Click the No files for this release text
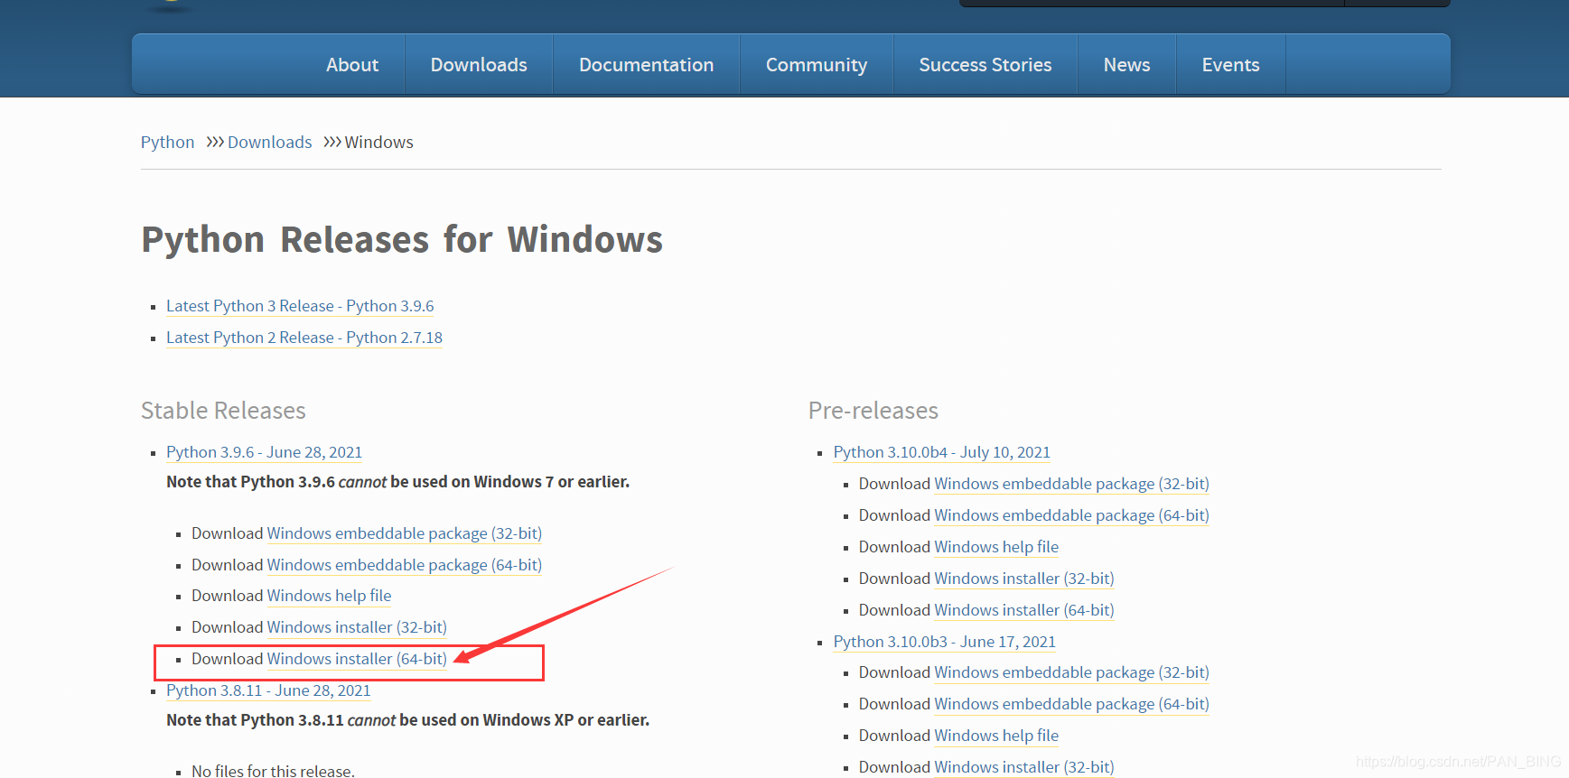This screenshot has height=778, width=1569. tap(273, 771)
